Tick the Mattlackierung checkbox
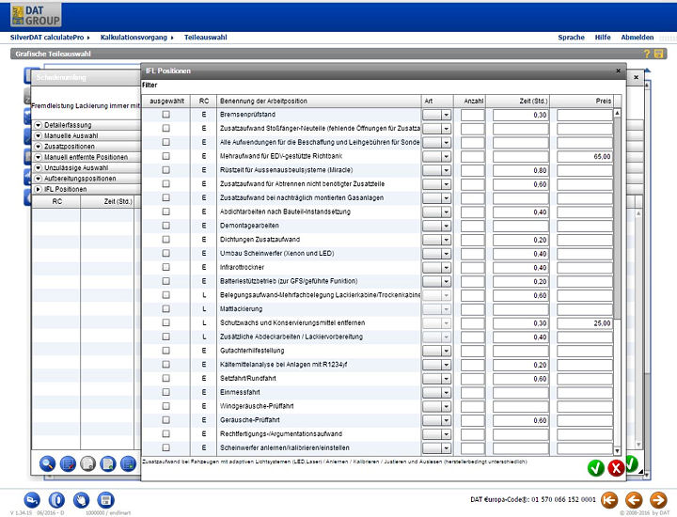The height and width of the screenshot is (517, 677). 165,308
